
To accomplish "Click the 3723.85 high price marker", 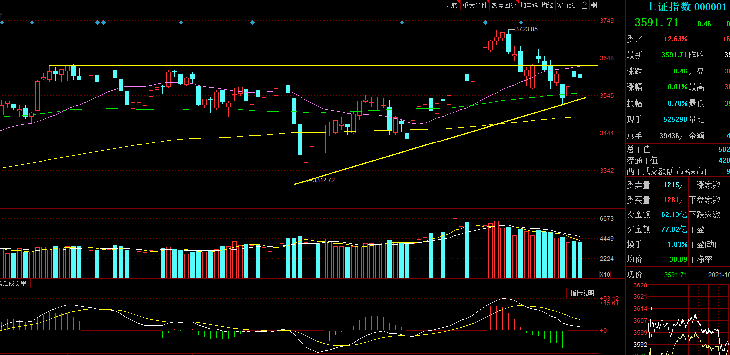I will (x=526, y=29).
